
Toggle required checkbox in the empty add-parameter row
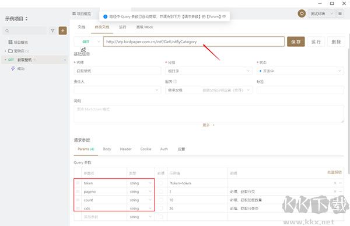tap(161, 217)
